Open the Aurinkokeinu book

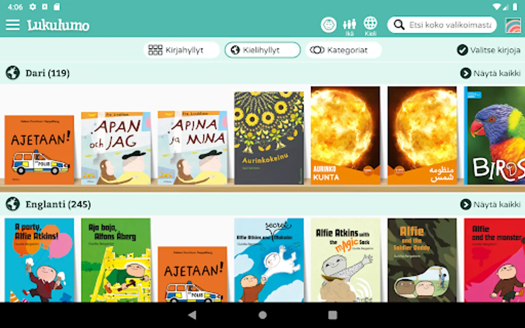point(269,138)
